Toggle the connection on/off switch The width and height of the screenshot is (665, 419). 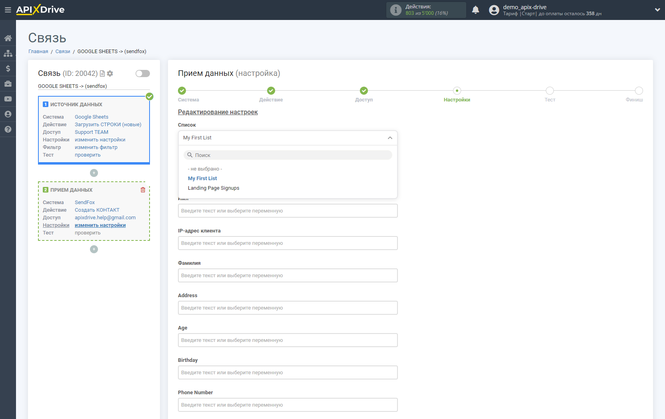coord(143,73)
